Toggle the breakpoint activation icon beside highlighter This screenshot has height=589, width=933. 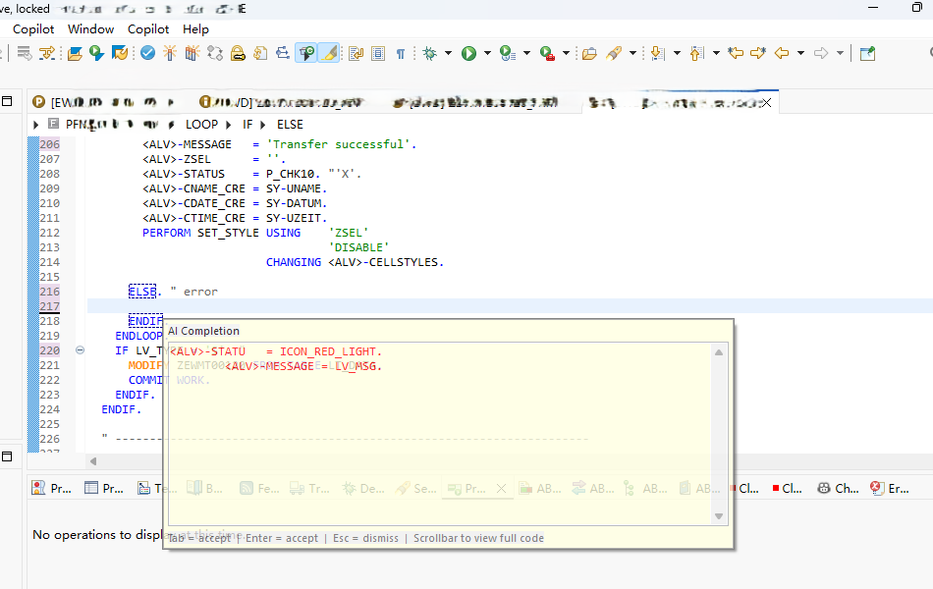click(306, 54)
